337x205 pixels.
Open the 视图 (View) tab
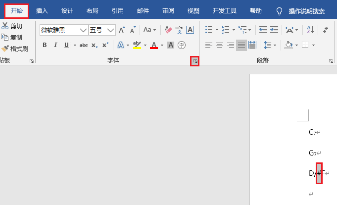(193, 11)
